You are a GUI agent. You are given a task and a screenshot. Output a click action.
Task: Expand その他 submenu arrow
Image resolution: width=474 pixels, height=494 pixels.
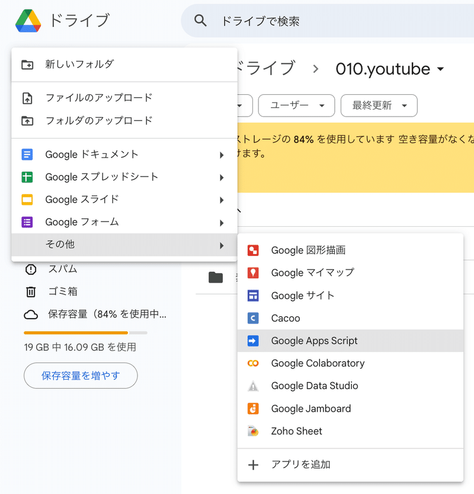pos(222,245)
